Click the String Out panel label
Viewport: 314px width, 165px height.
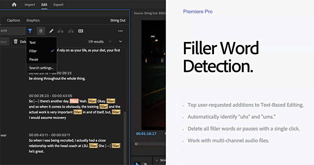click(x=118, y=20)
